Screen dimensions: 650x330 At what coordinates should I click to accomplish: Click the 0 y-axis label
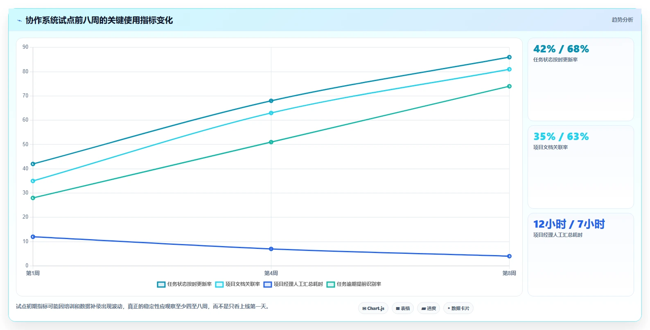27,265
